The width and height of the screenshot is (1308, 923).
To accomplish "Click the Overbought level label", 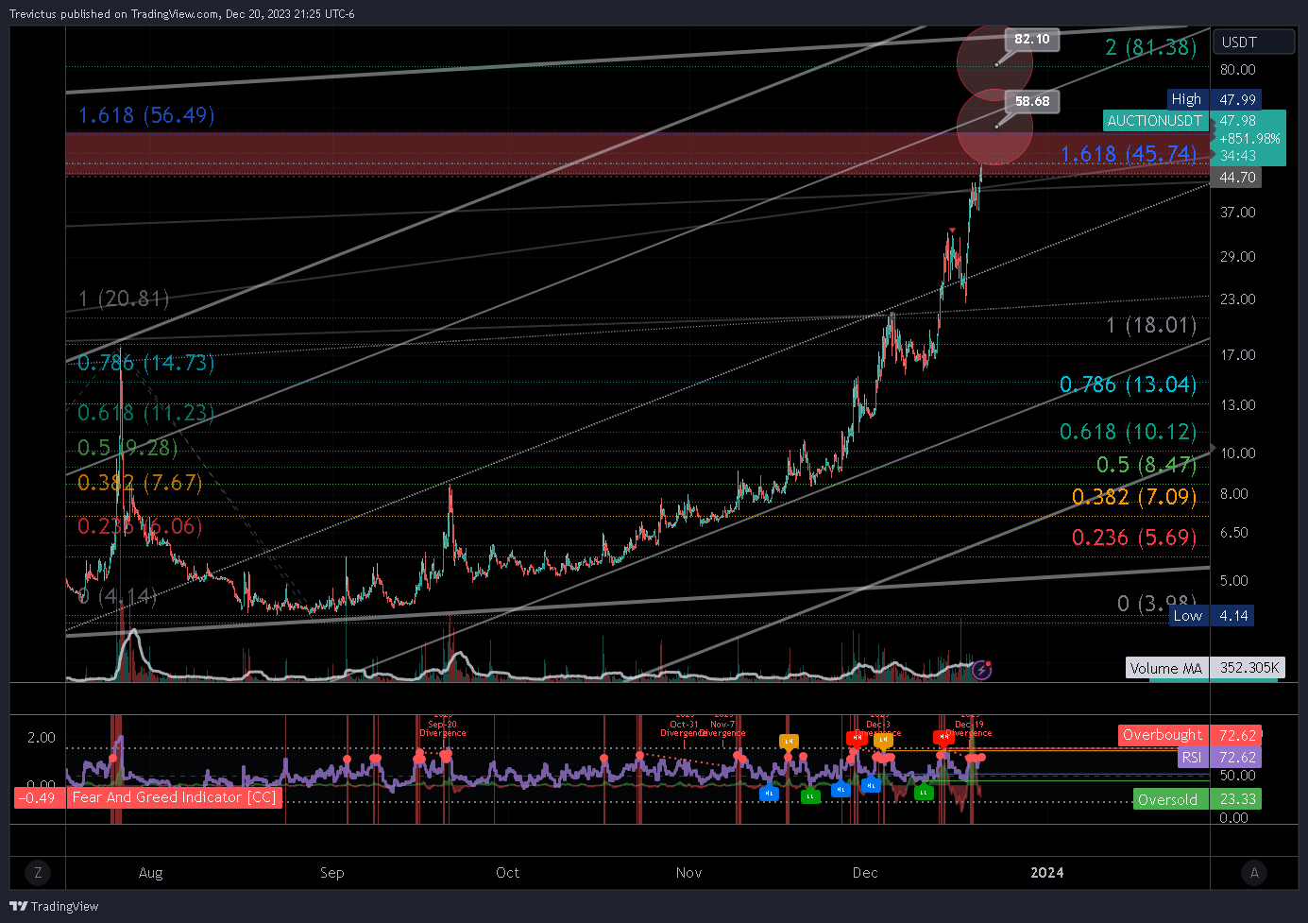I will pyautogui.click(x=1163, y=735).
